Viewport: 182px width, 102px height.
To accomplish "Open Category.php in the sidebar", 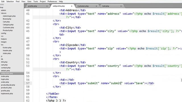I will coord(8,25).
